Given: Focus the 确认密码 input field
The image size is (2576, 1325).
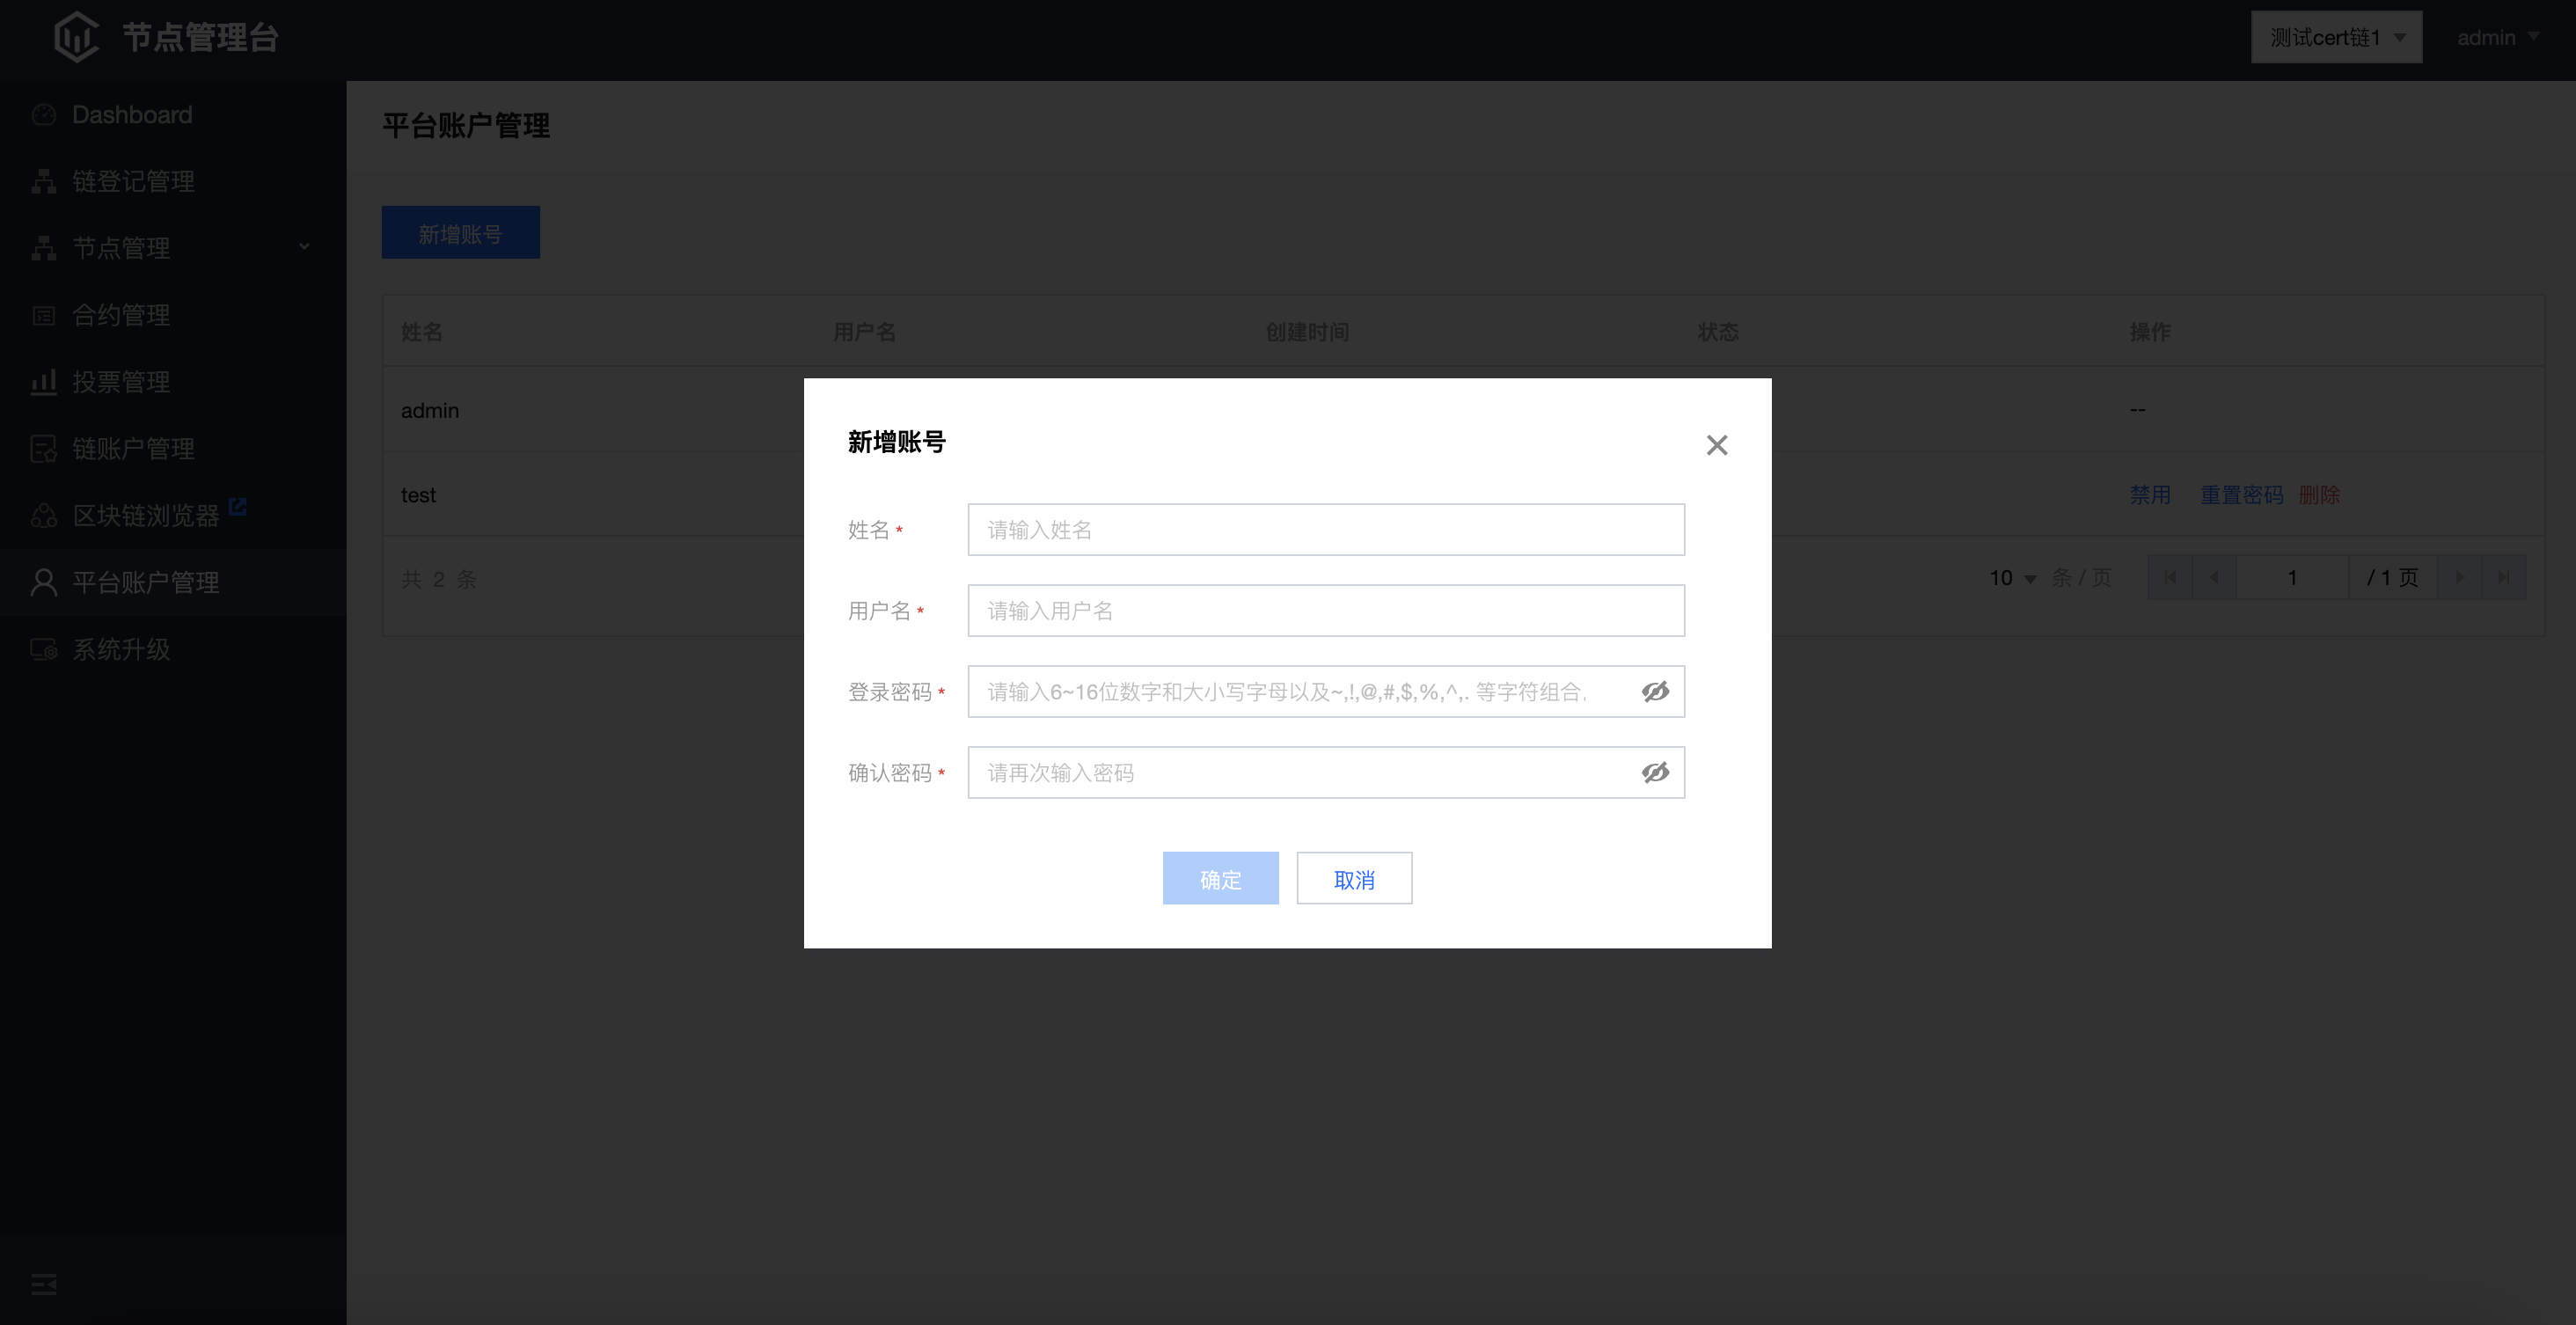Looking at the screenshot, I should (1326, 773).
